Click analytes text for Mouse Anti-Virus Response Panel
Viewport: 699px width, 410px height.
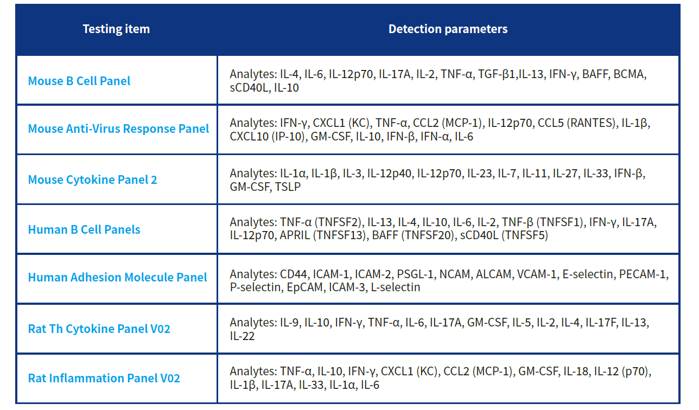point(440,130)
